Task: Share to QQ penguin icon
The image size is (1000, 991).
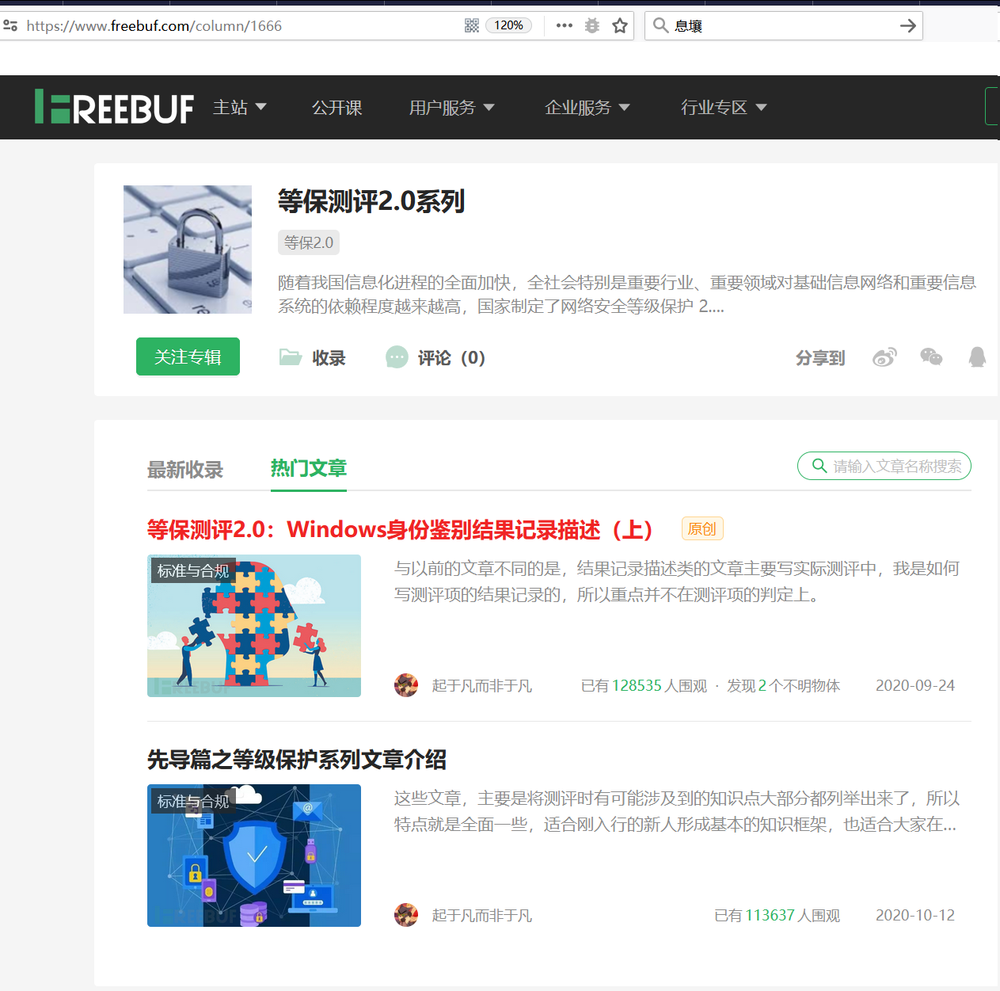Action: coord(977,357)
